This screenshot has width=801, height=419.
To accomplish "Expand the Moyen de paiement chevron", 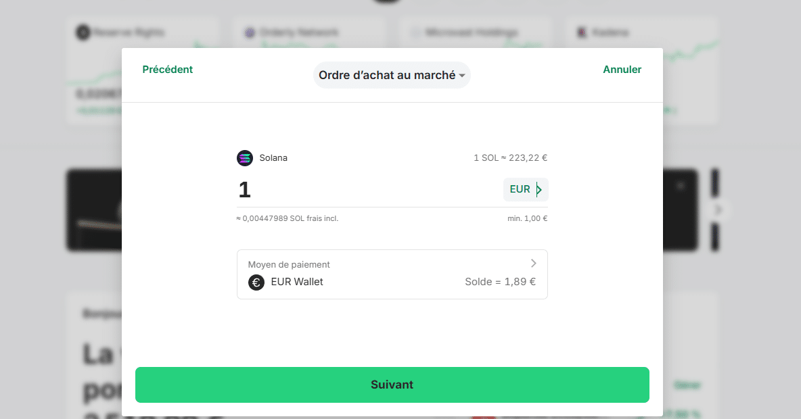I will [x=533, y=263].
